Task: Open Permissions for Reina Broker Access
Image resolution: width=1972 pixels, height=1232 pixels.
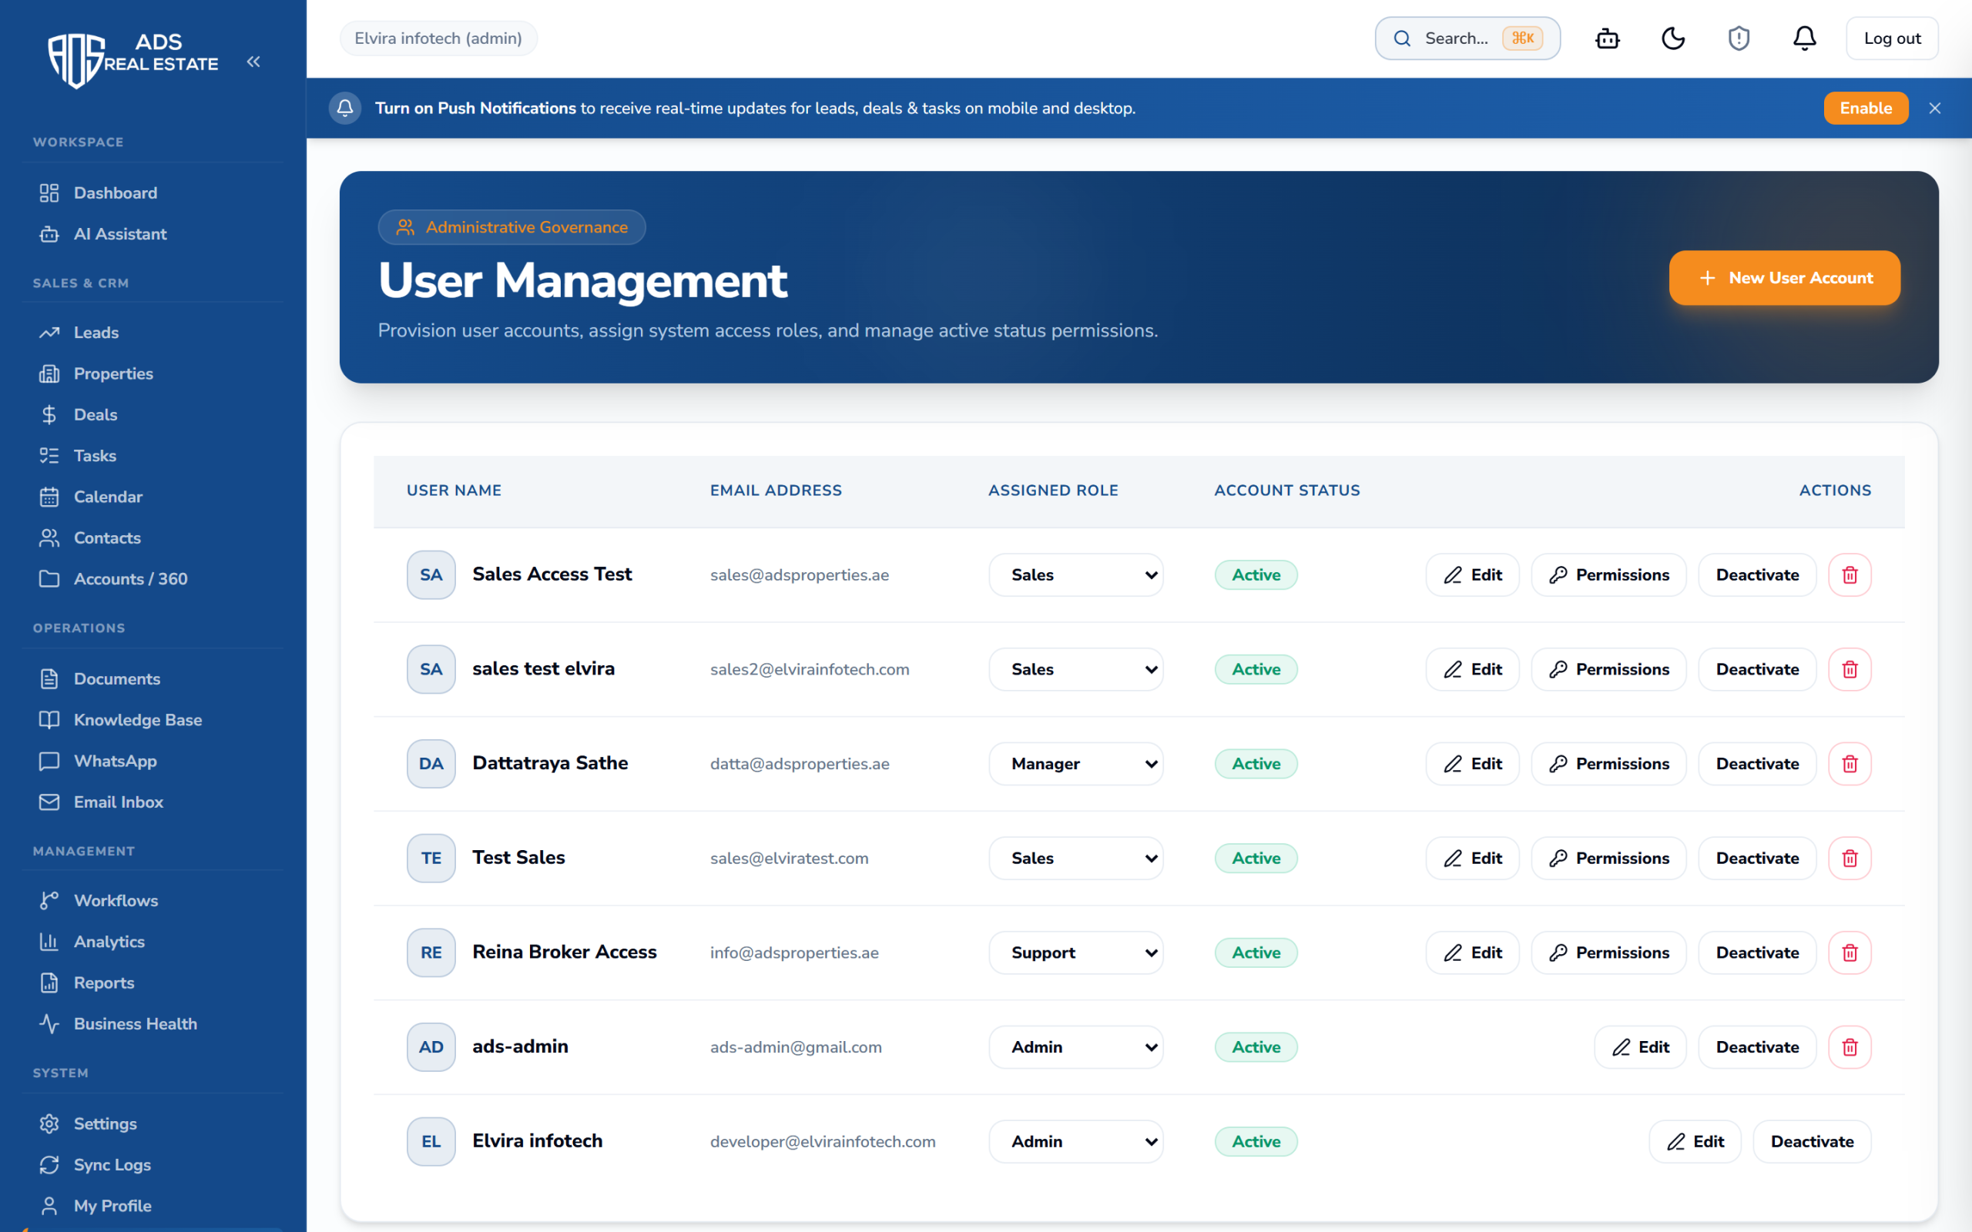Action: (x=1608, y=952)
